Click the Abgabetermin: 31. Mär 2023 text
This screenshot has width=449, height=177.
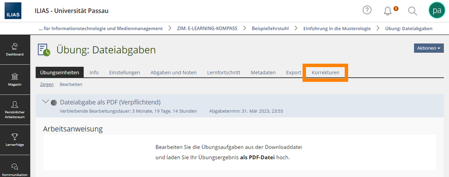tap(246, 111)
